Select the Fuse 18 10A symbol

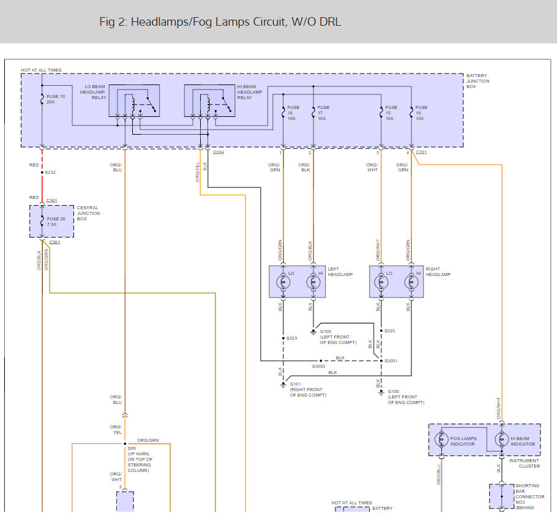411,113
